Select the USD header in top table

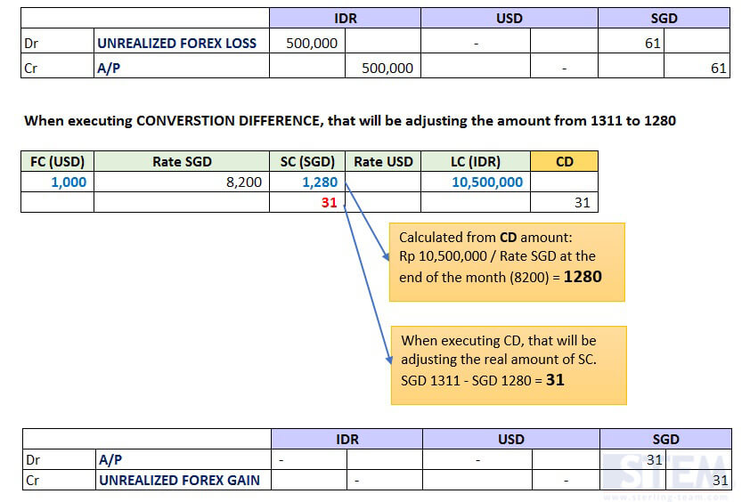pos(510,18)
